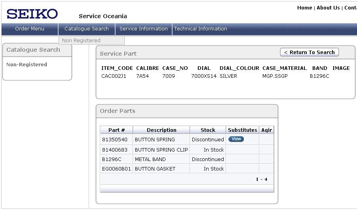
Task: Sort by the Description column header
Action: tap(161, 130)
